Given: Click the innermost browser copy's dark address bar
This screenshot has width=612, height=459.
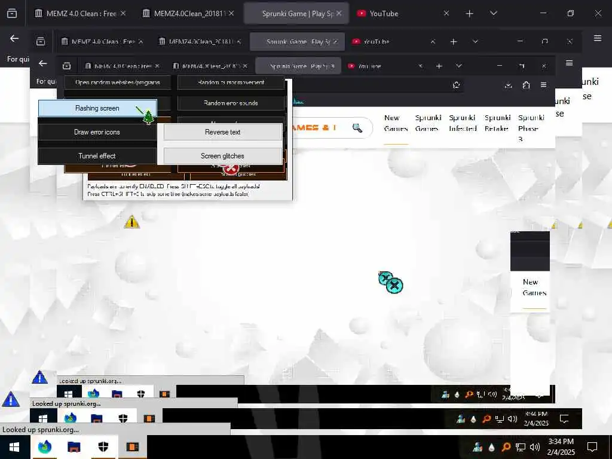Looking at the screenshot, I should tap(378, 85).
